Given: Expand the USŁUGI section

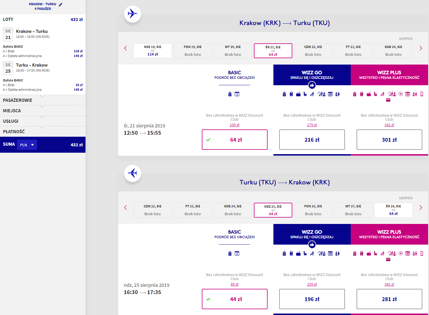Looking at the screenshot, I should tap(43, 121).
